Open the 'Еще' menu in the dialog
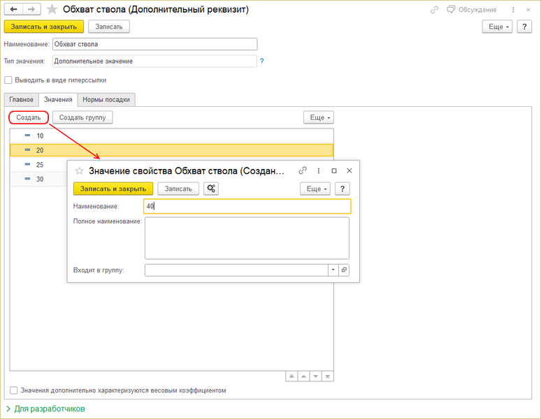 pos(315,189)
